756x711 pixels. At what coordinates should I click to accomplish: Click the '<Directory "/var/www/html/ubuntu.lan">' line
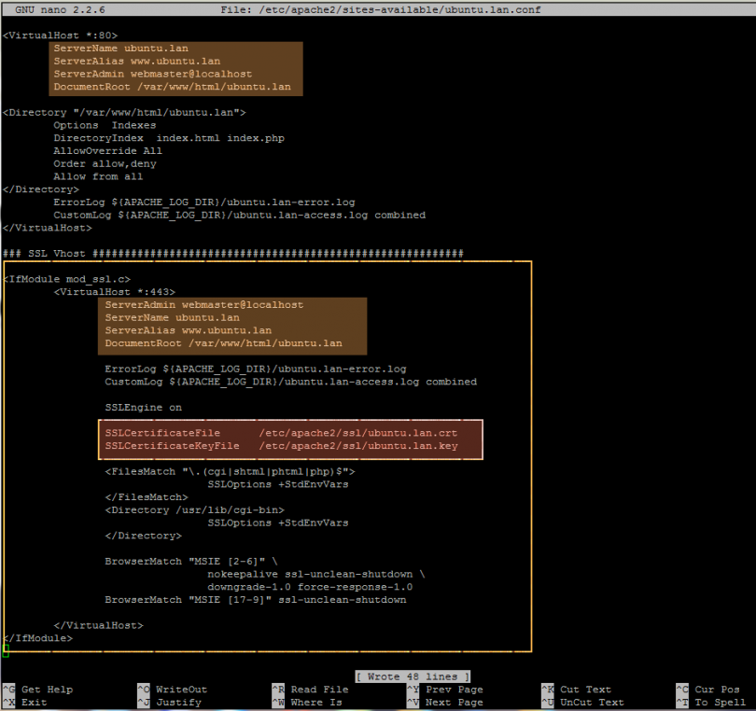pos(124,112)
